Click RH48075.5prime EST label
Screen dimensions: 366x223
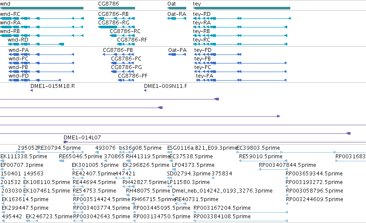click(x=148, y=191)
